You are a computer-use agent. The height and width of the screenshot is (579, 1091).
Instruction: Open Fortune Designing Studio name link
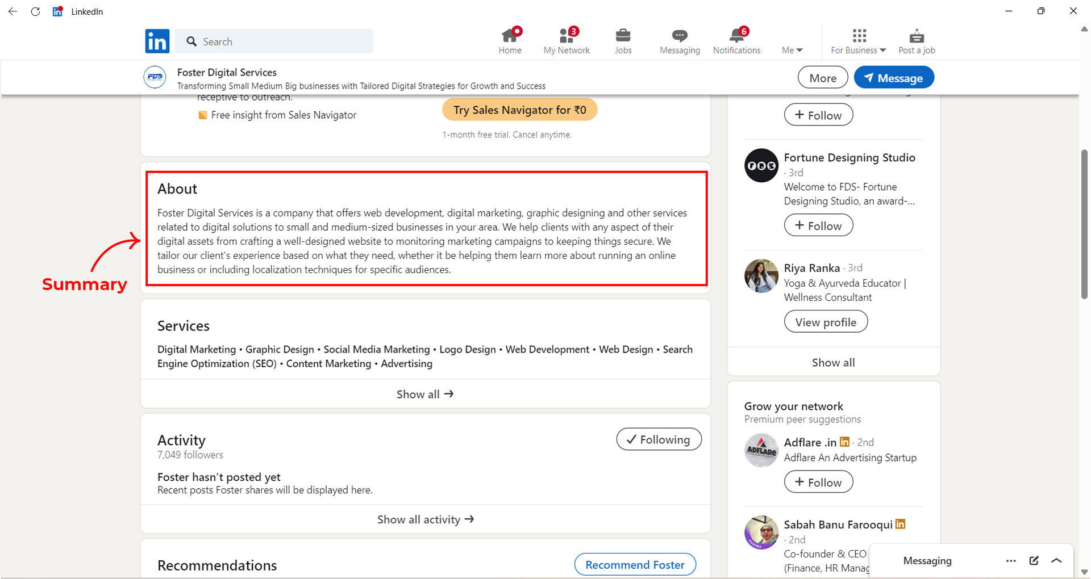pyautogui.click(x=850, y=157)
